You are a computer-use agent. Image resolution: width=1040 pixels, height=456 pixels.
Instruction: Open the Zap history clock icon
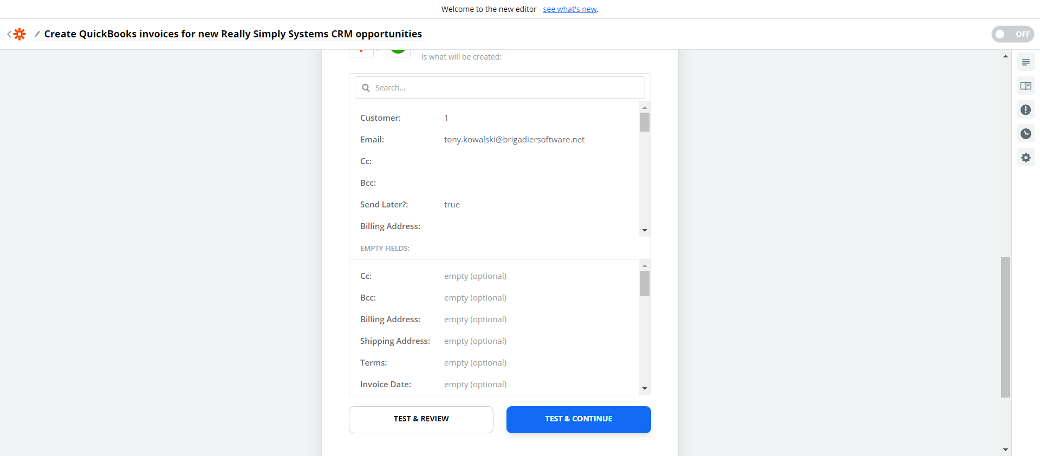click(1025, 134)
